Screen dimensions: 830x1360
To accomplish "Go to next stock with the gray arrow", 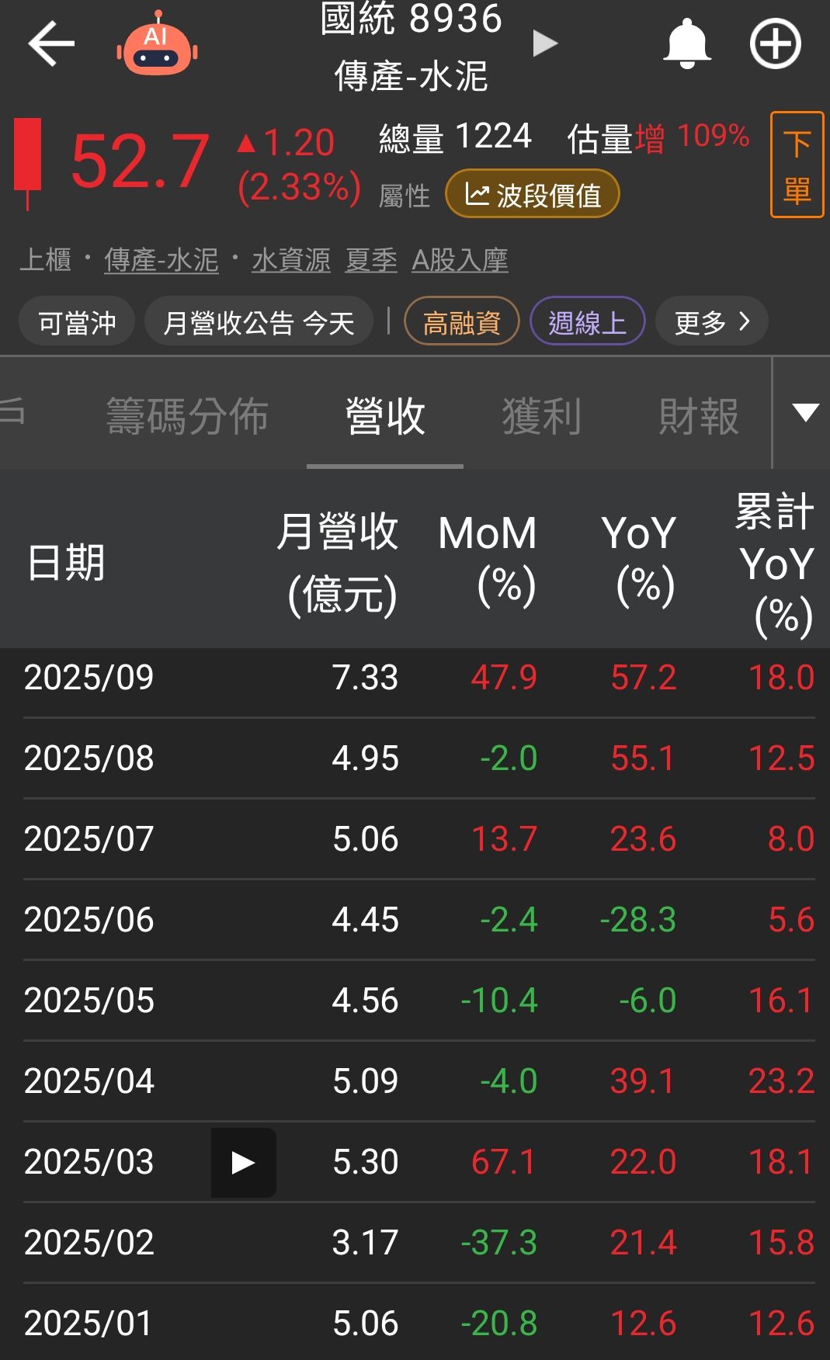I will point(545,44).
